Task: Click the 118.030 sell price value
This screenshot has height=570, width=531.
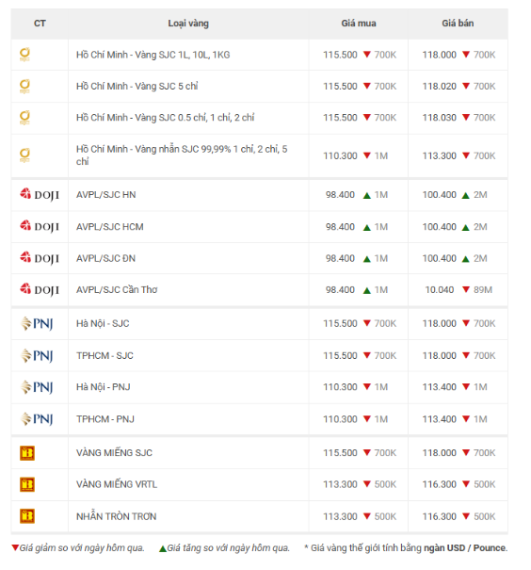Action: click(439, 118)
